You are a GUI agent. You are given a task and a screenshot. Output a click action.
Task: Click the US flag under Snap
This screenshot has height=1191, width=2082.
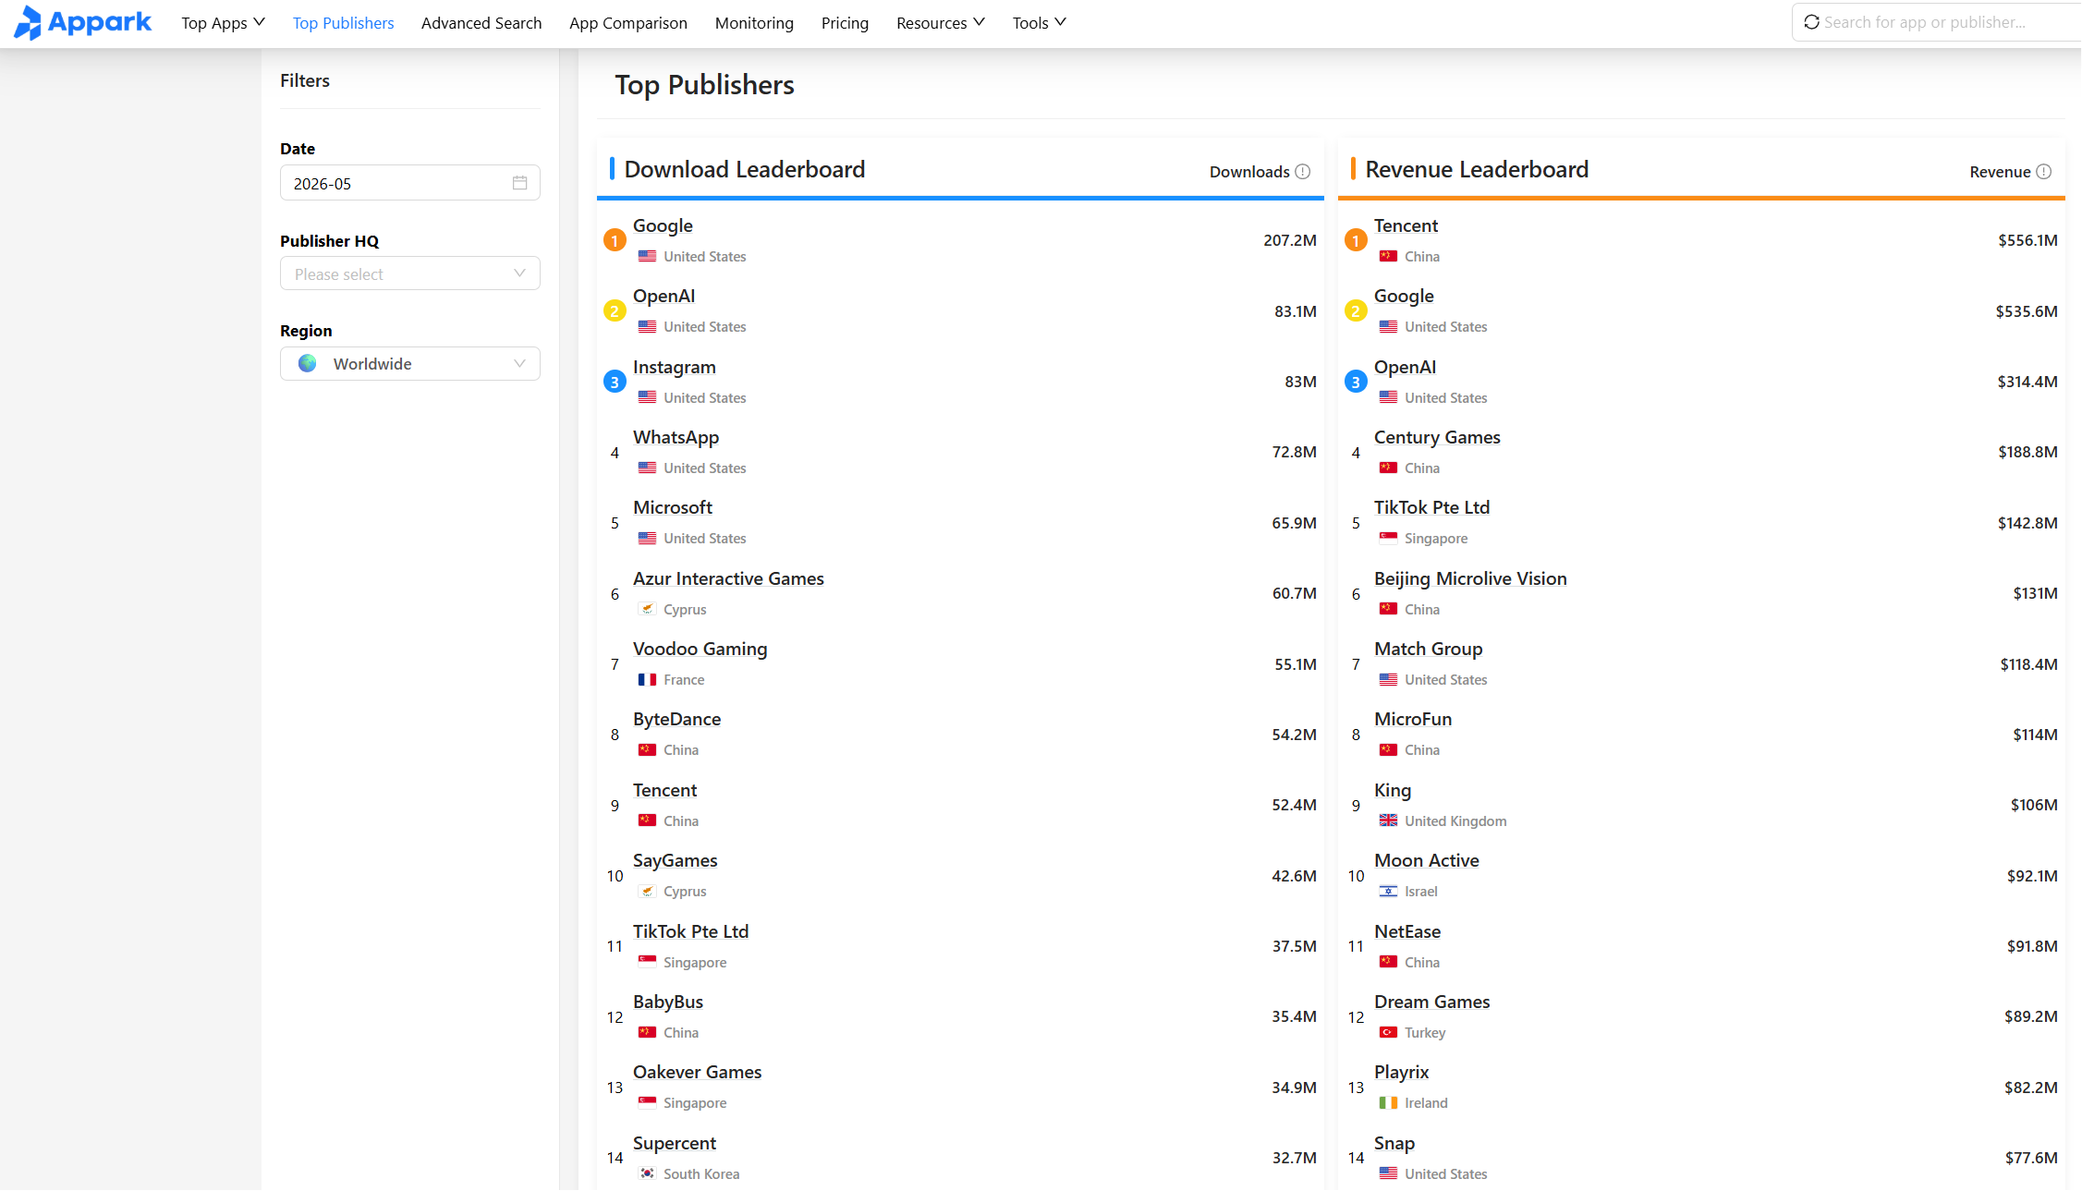tap(1388, 1173)
